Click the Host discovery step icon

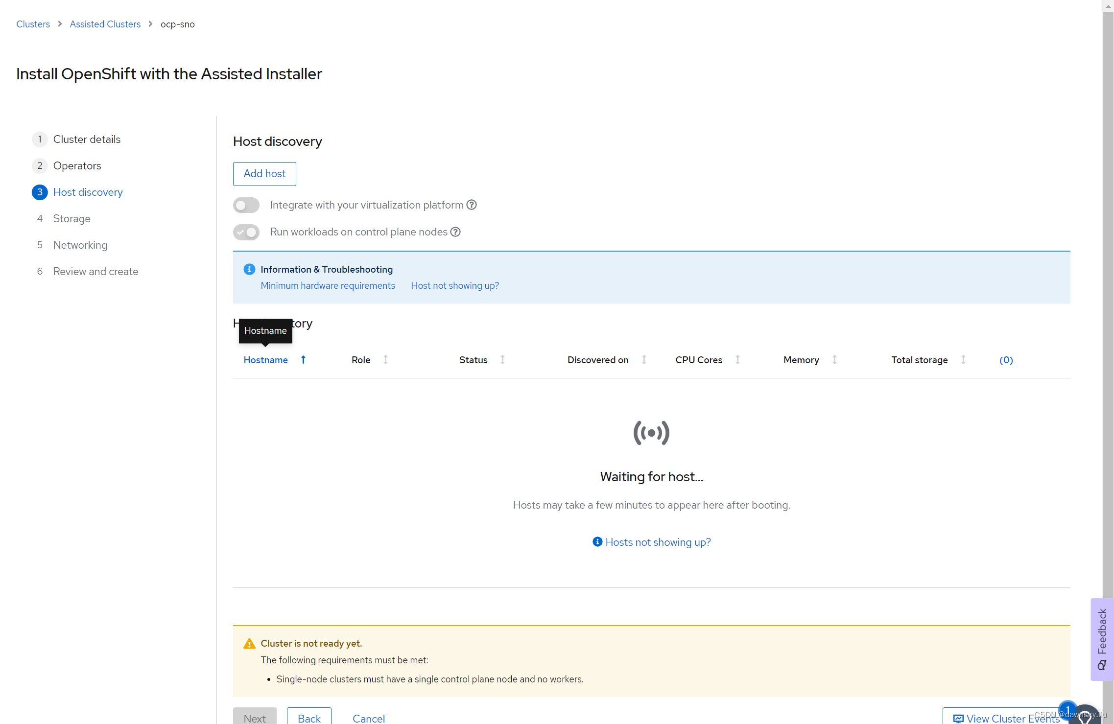(39, 192)
